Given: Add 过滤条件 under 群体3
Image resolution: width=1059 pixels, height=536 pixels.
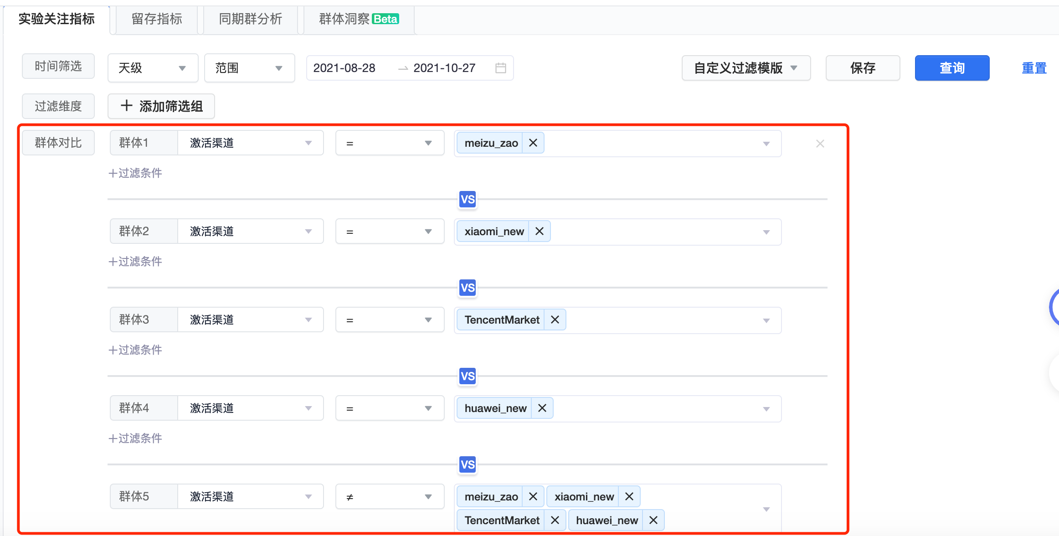Looking at the screenshot, I should pos(135,350).
